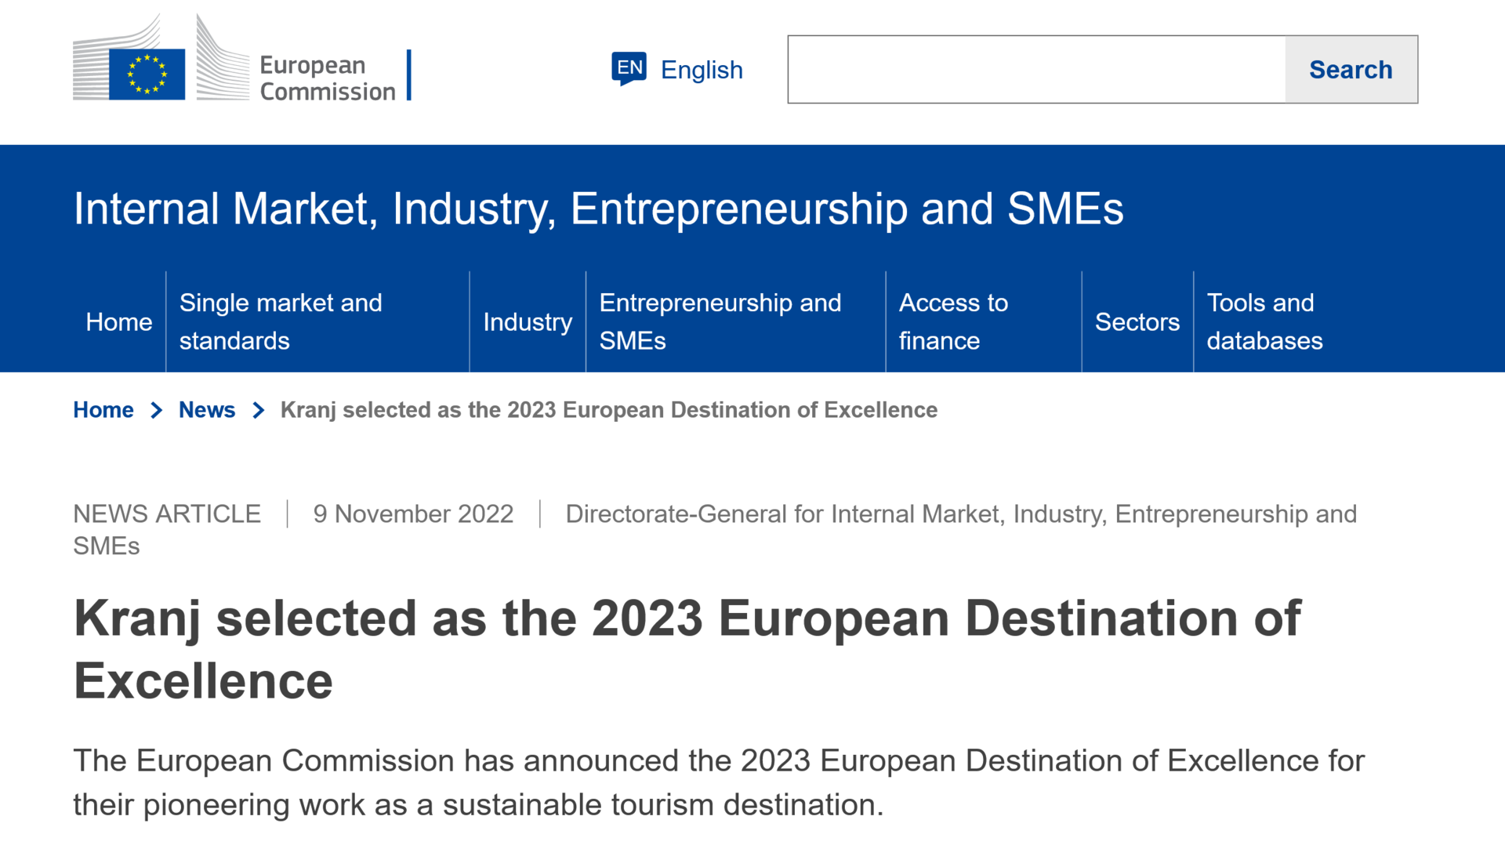Click the Kranj breadcrumb current page text

(608, 410)
